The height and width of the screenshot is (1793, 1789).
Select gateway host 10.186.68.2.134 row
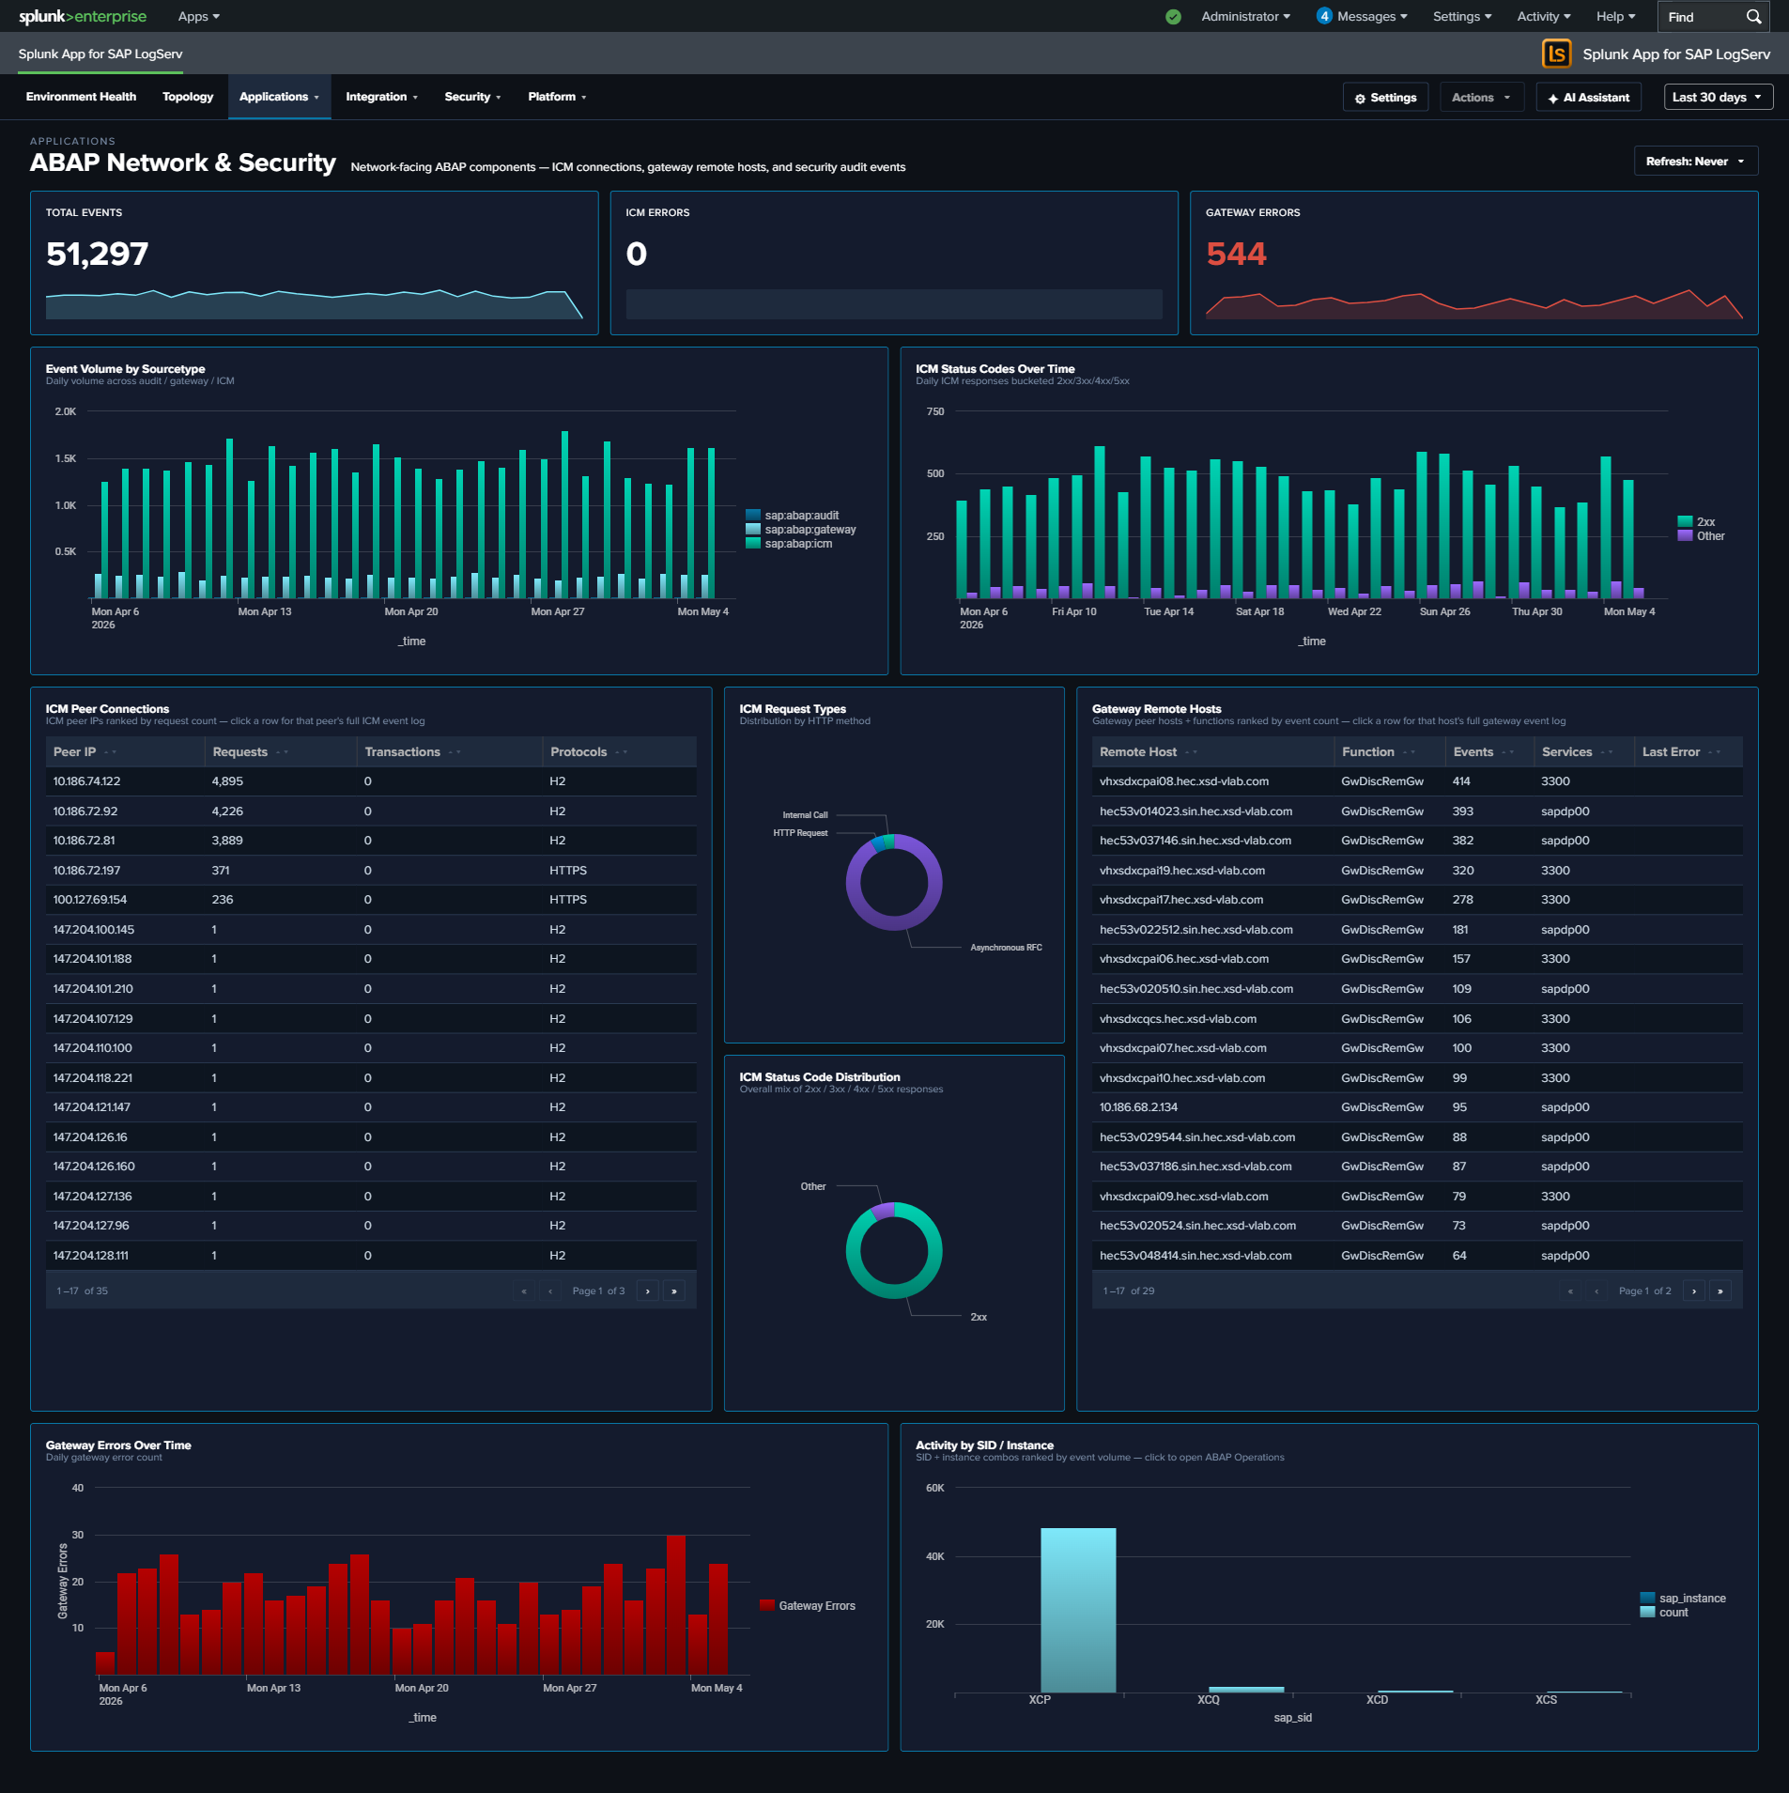pyautogui.click(x=1417, y=1106)
